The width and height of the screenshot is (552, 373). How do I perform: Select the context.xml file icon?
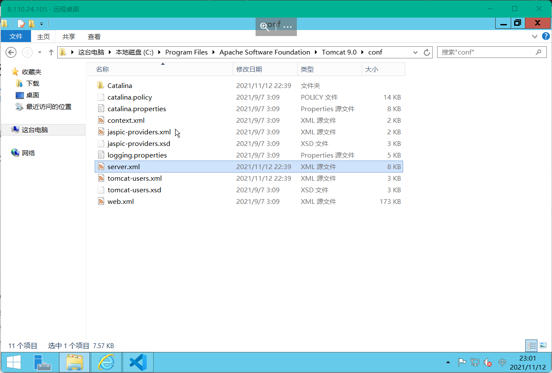101,120
